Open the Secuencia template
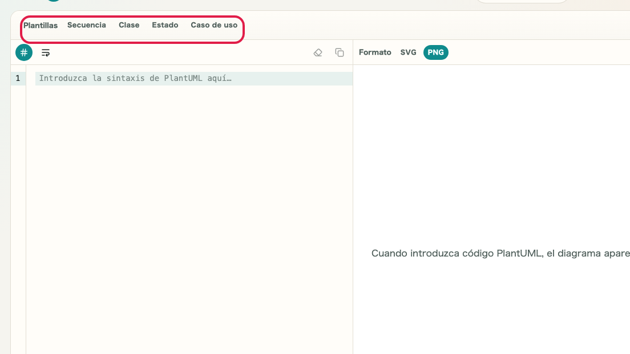This screenshot has width=630, height=354. [x=86, y=25]
